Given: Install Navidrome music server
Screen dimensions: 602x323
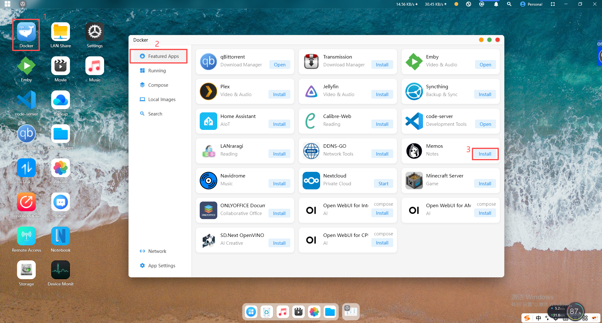Looking at the screenshot, I should (x=279, y=184).
